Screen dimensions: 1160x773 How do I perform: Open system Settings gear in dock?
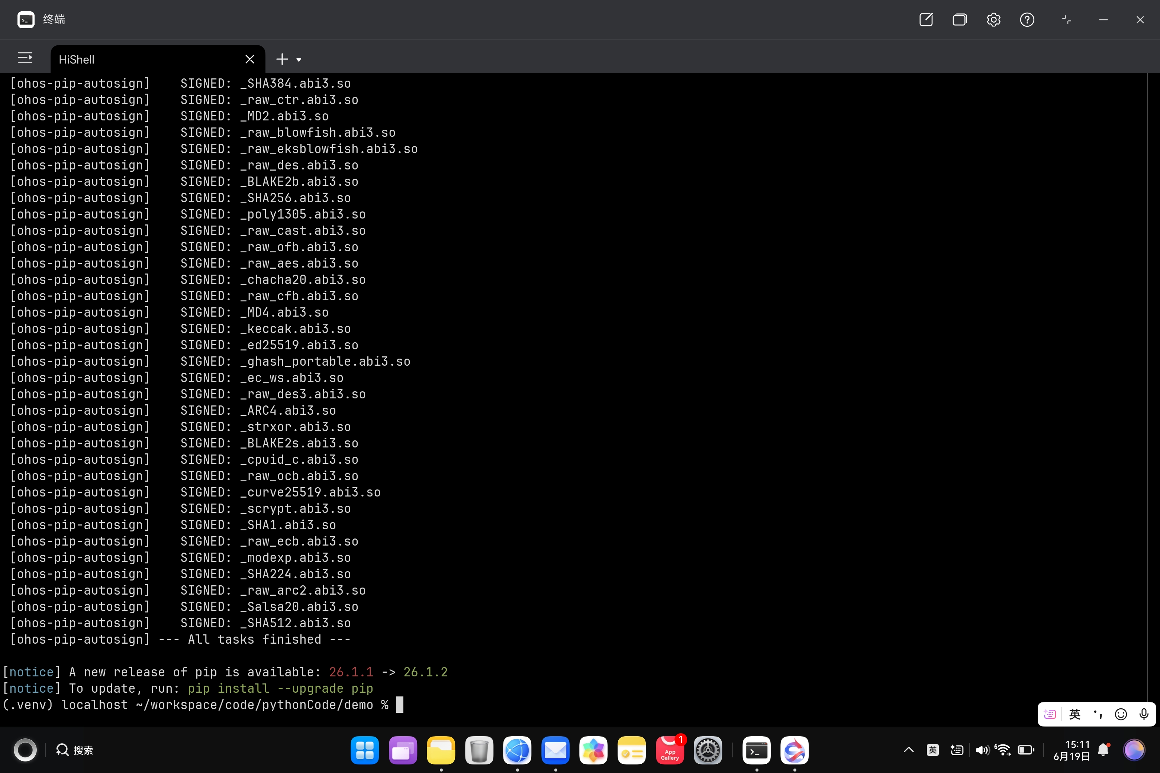[x=708, y=750]
